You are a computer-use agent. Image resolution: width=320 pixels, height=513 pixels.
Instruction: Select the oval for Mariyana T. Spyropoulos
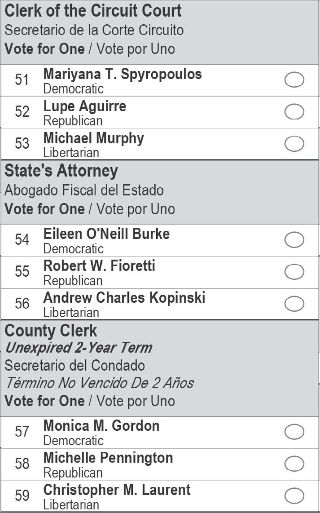[294, 80]
